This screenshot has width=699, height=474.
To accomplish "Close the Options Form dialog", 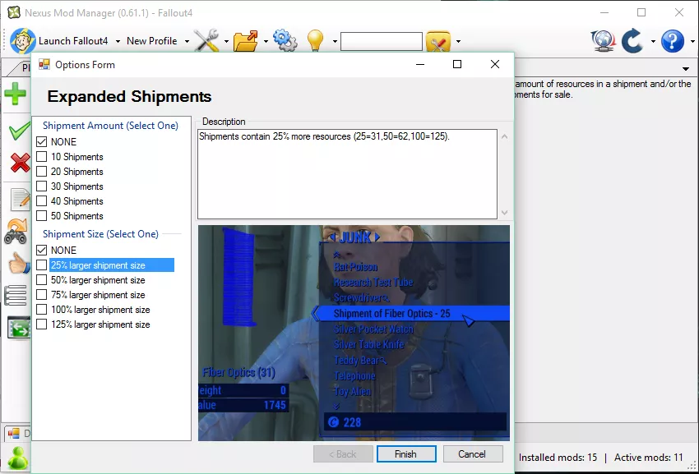I will [495, 64].
